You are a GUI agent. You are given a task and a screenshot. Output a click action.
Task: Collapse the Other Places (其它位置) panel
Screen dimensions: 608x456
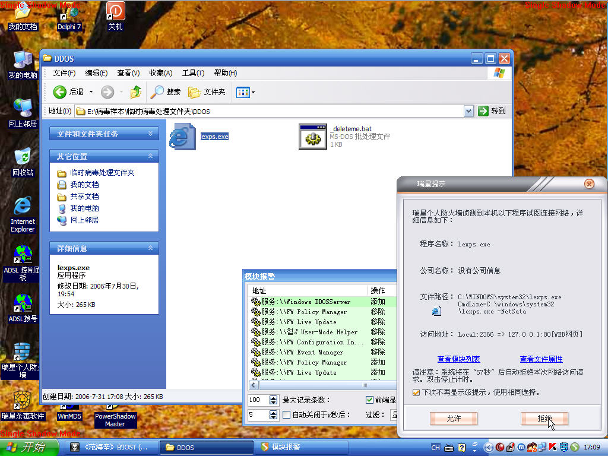click(150, 156)
